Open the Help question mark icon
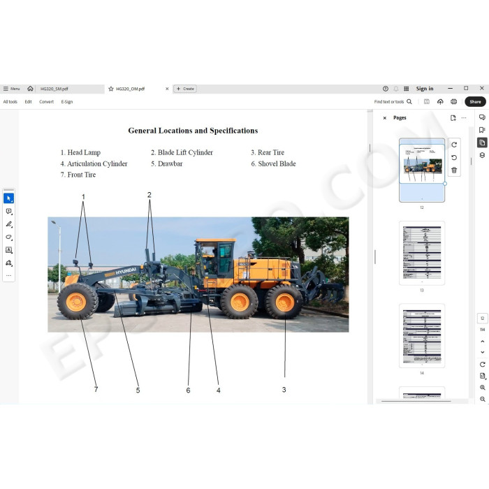 pos(386,89)
